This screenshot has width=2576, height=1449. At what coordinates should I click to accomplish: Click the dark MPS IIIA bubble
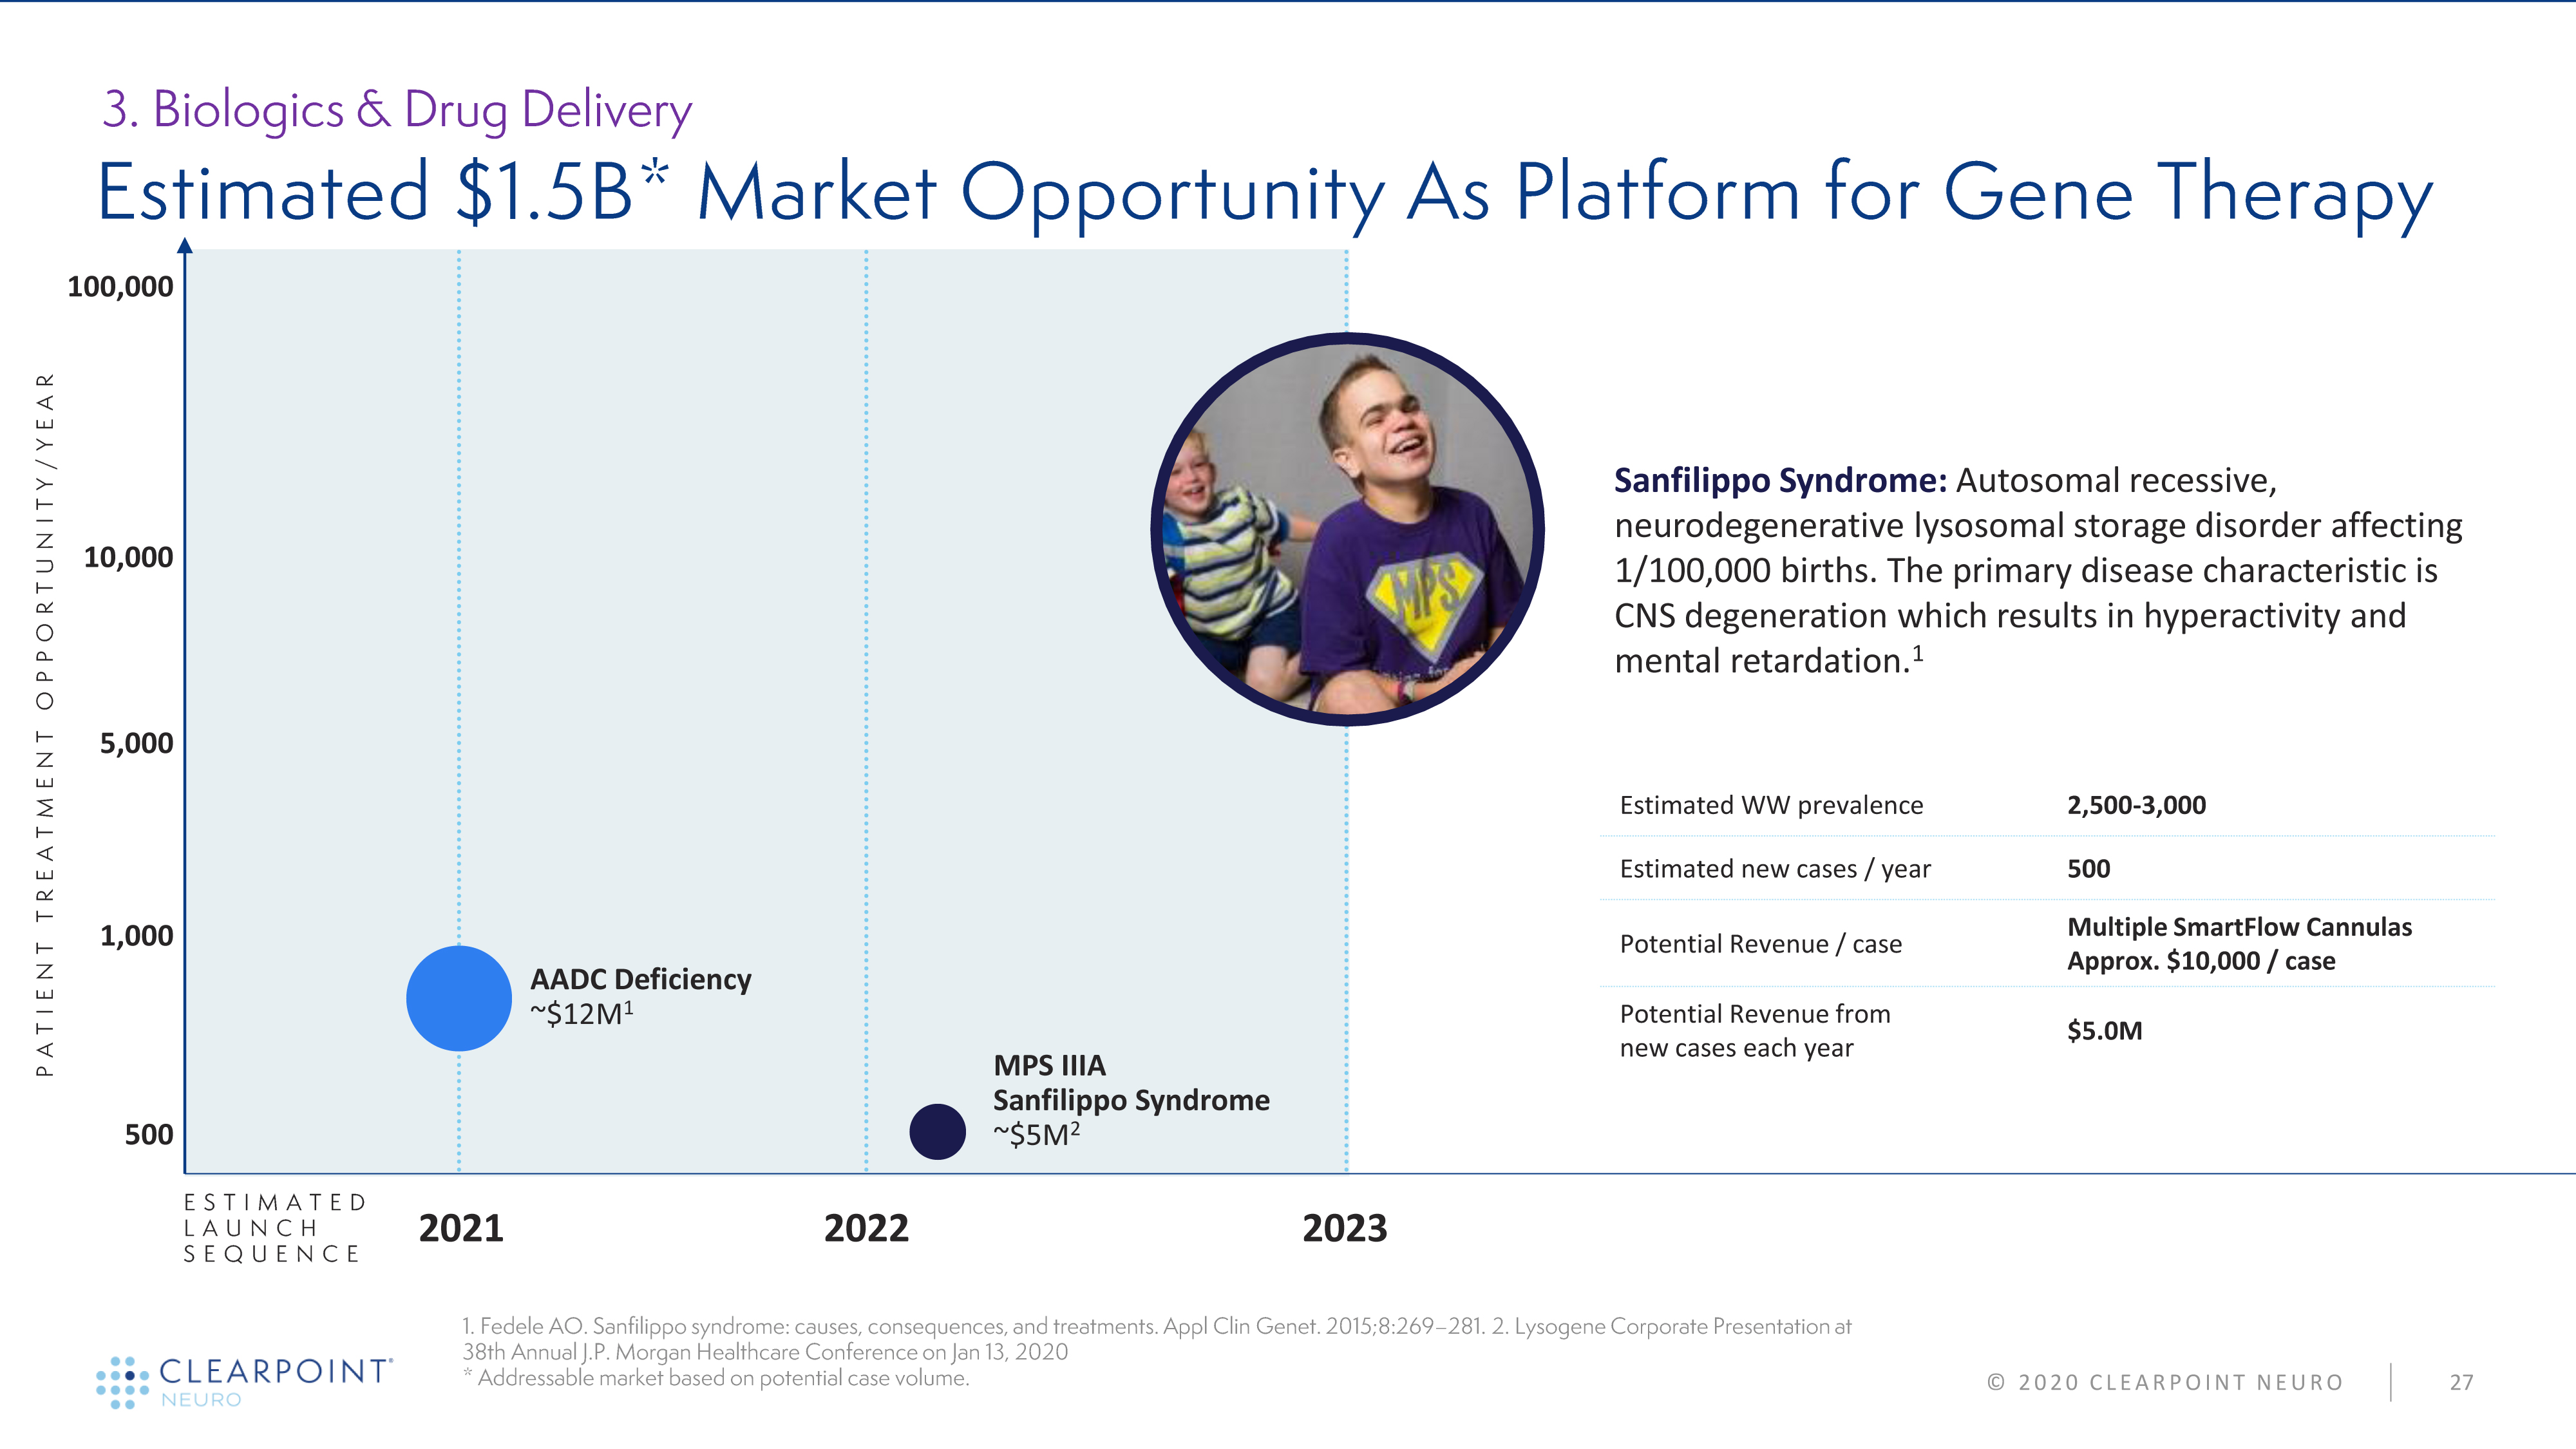(937, 1131)
